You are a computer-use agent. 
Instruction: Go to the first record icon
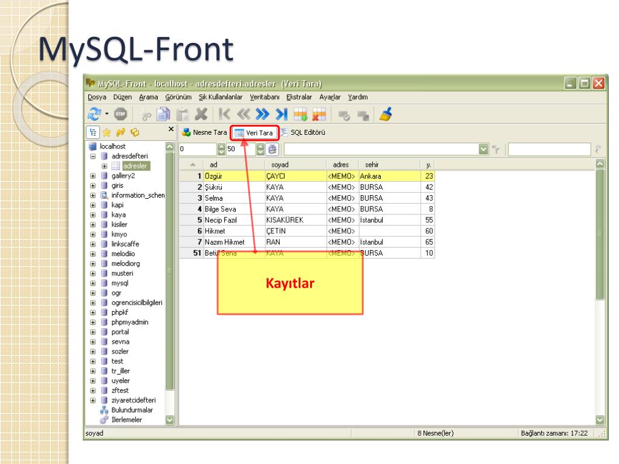224,114
